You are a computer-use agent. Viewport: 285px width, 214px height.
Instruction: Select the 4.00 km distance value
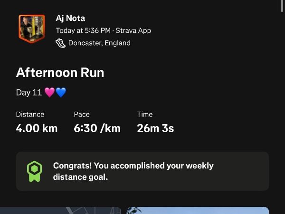(37, 128)
